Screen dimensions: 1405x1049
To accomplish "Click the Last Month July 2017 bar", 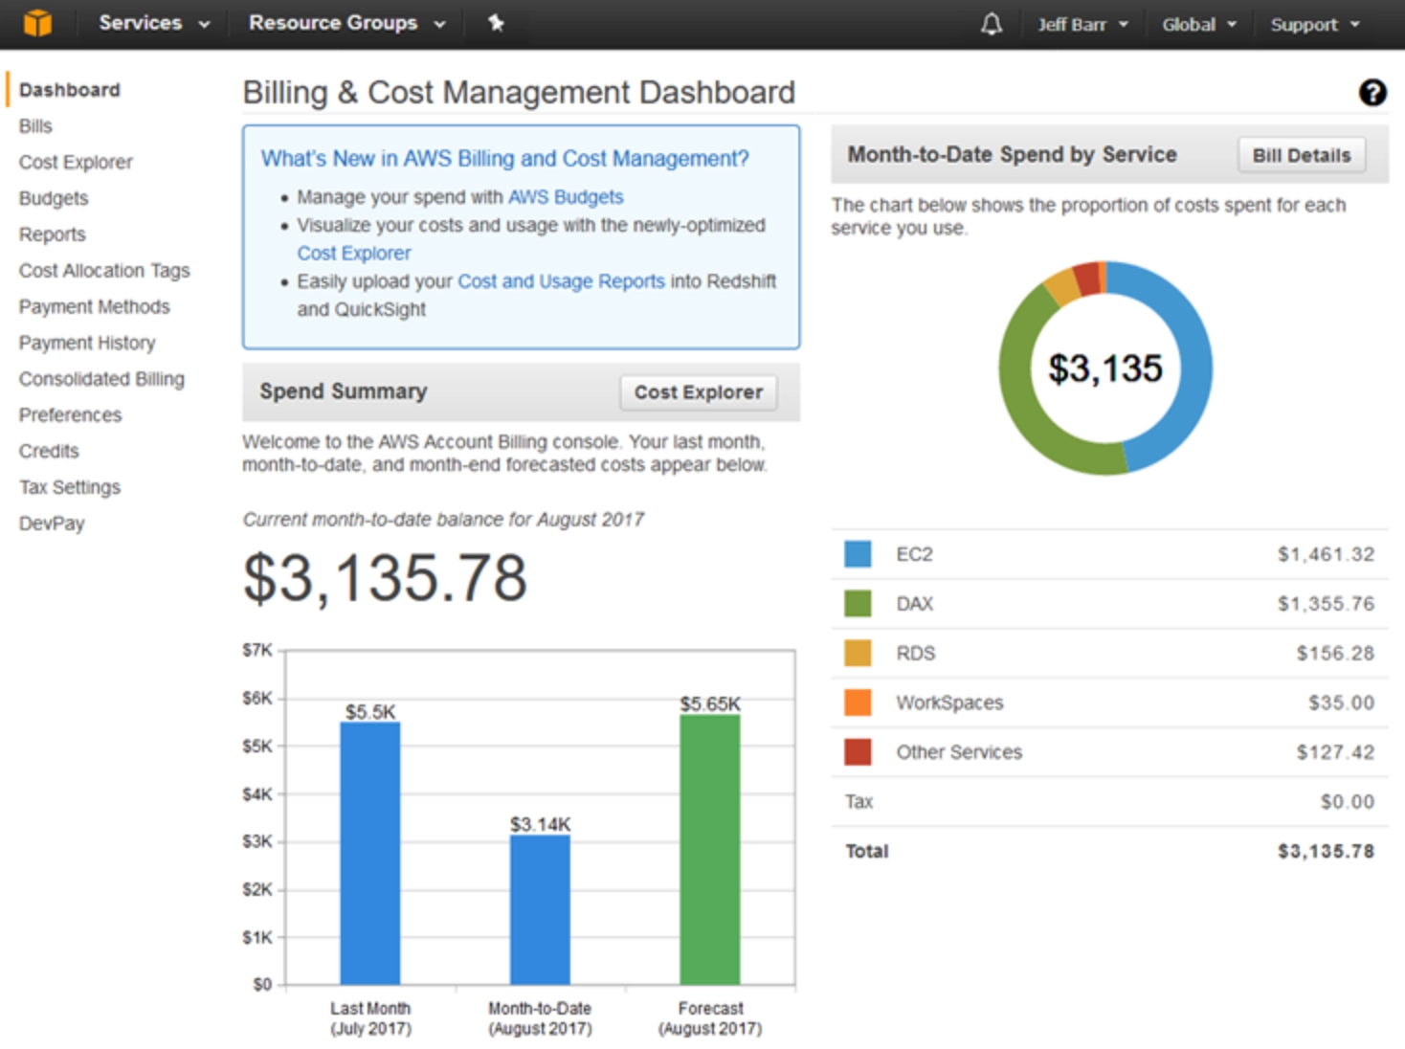I will point(370,853).
